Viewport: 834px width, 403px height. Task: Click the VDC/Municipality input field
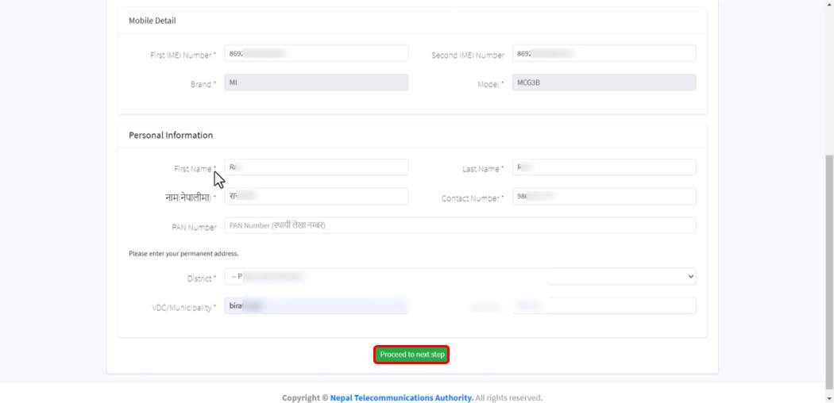(316, 306)
